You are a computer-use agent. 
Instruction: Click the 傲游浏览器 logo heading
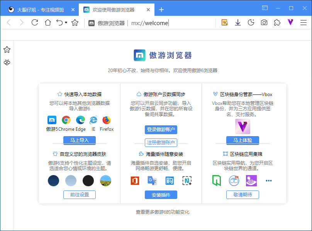(163, 55)
